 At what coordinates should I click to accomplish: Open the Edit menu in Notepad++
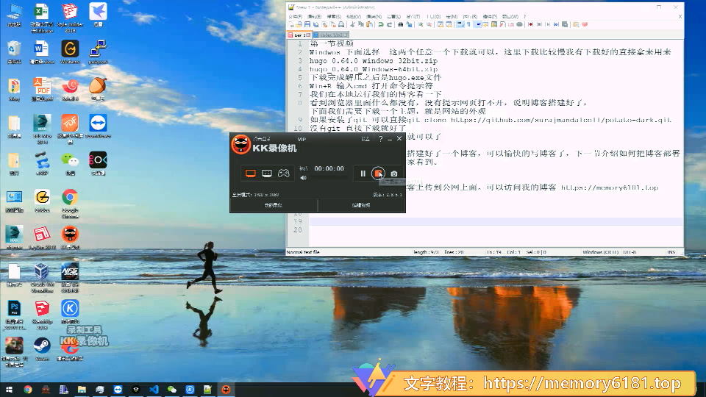[314, 17]
